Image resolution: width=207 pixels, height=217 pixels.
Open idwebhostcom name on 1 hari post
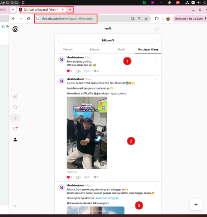(x=75, y=79)
